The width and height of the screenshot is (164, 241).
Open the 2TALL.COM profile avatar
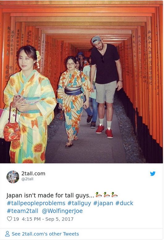coord(13,177)
